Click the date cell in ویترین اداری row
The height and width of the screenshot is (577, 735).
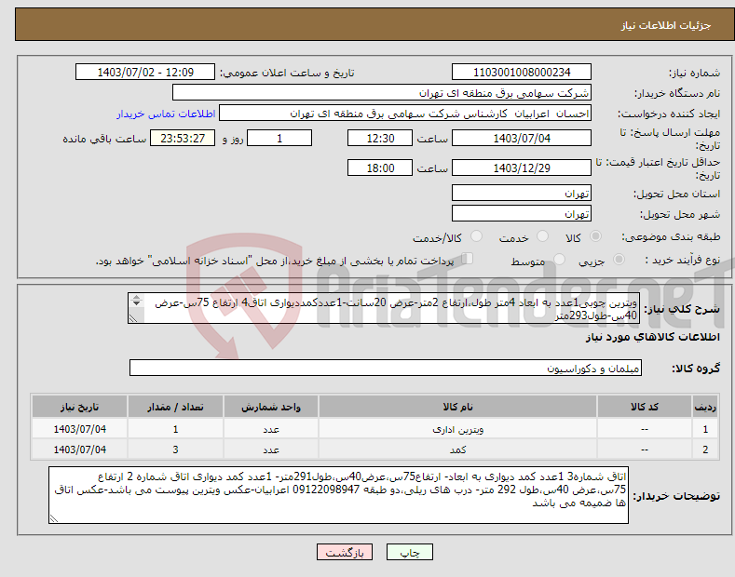tap(80, 428)
